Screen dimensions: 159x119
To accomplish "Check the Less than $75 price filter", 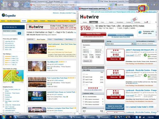I will point(4,41).
